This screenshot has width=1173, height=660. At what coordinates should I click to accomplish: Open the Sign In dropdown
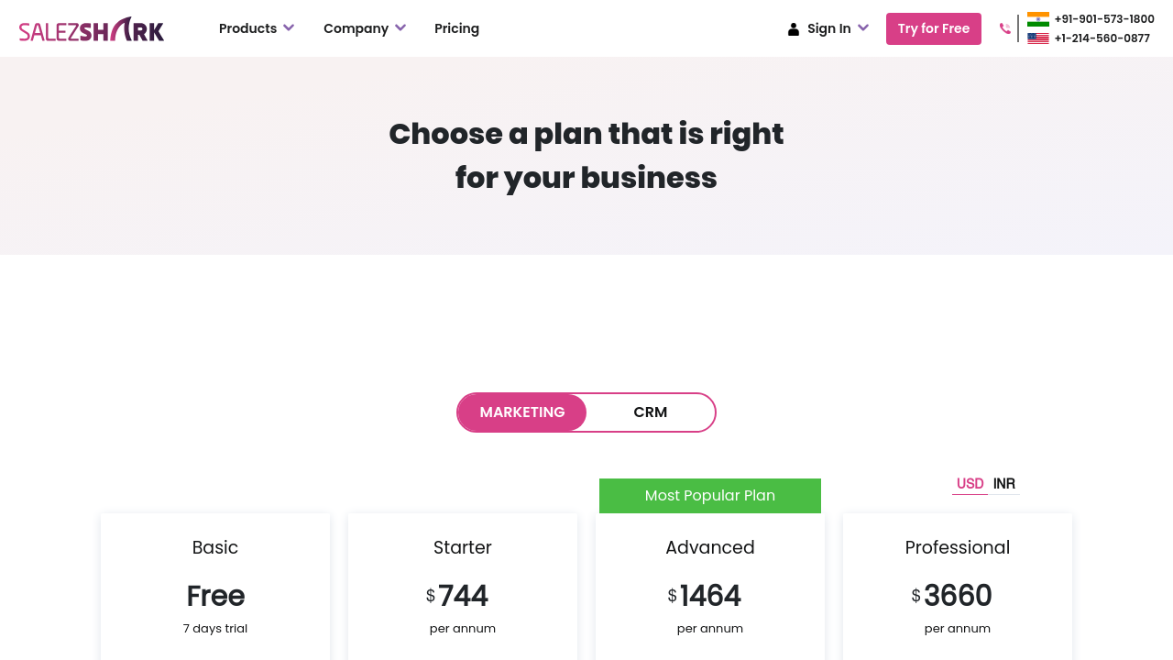[x=829, y=28]
